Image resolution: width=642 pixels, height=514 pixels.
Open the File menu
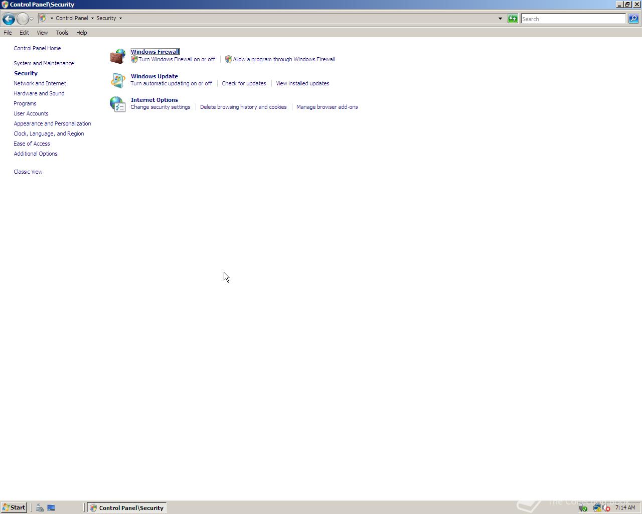tap(8, 33)
